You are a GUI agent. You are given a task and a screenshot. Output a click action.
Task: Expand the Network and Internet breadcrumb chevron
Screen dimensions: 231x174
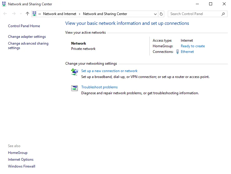click(80, 14)
